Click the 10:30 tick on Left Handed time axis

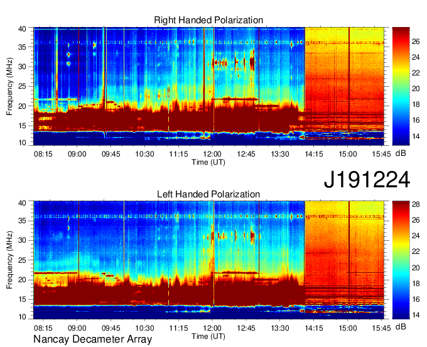tap(144, 328)
